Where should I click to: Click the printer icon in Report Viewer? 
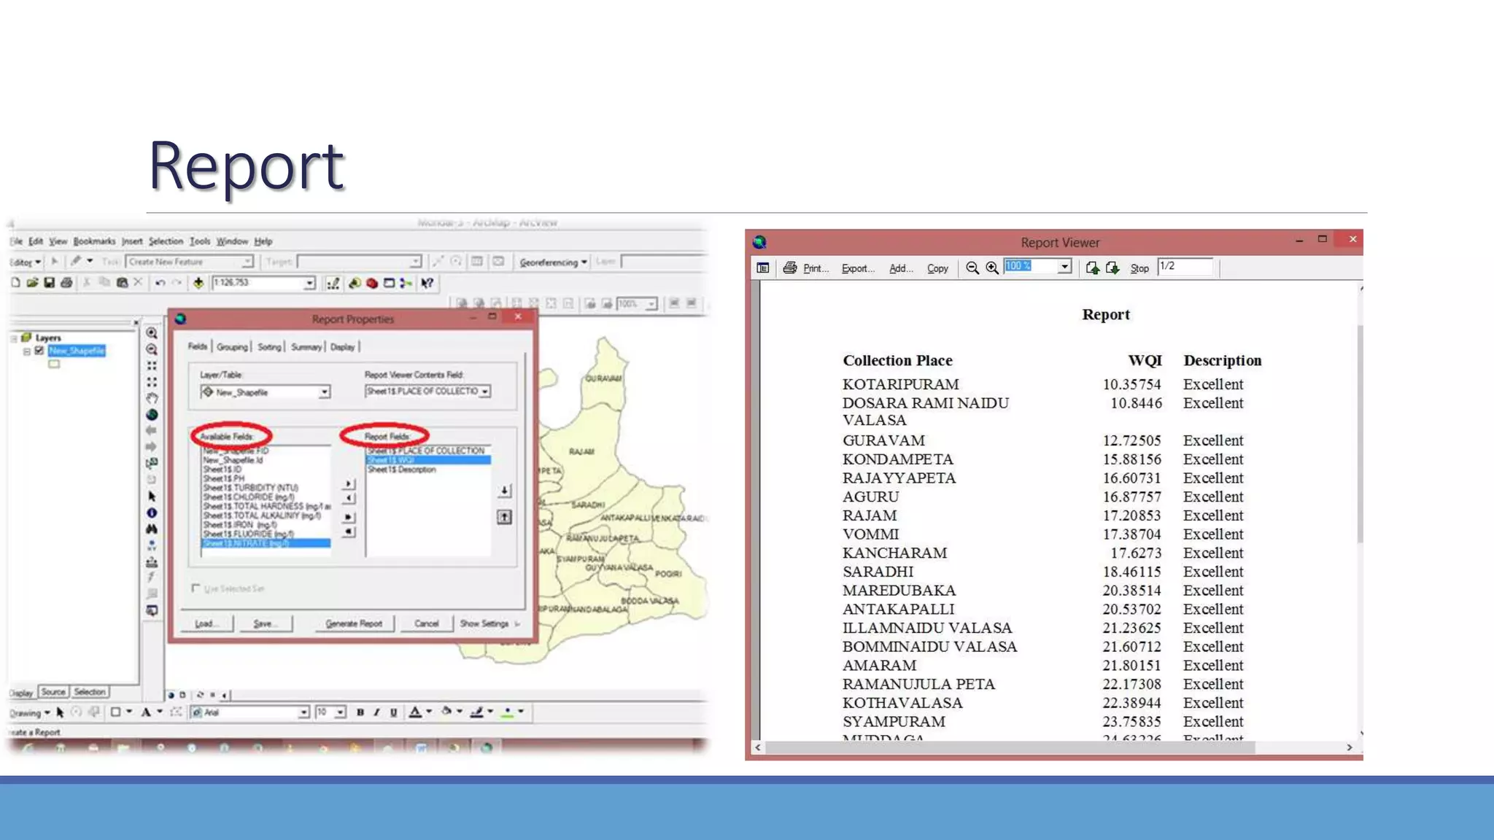click(789, 268)
